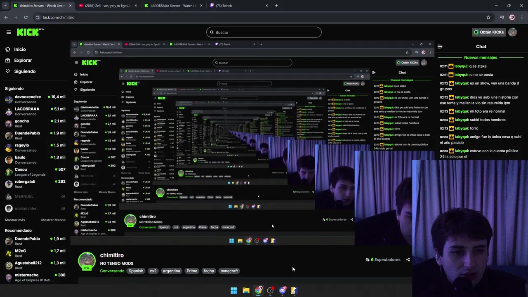
Task: Click the green KICK logo
Action: (x=30, y=32)
